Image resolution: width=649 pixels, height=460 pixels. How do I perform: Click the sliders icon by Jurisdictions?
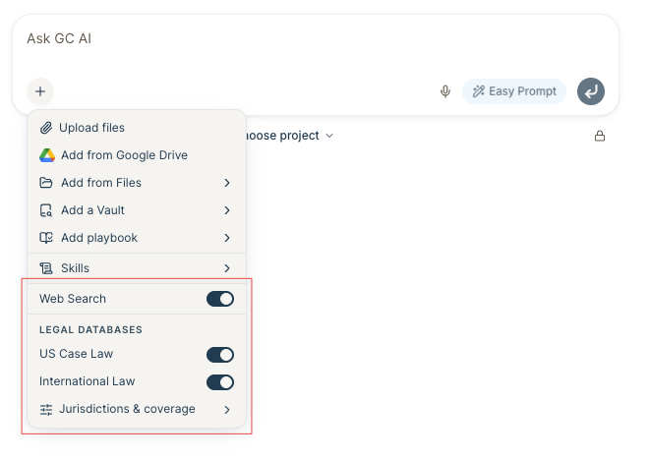(46, 410)
